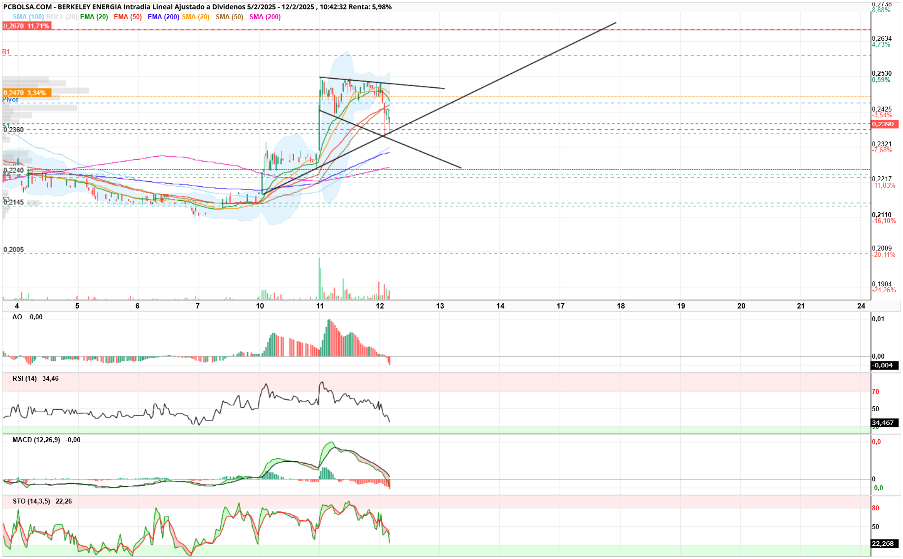Toggle the blue EMA (200) legend entry

click(163, 17)
